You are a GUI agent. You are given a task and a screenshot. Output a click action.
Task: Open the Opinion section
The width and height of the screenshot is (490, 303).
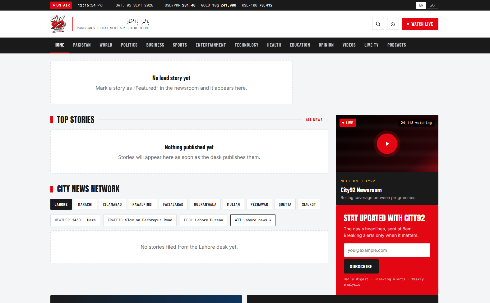point(326,45)
